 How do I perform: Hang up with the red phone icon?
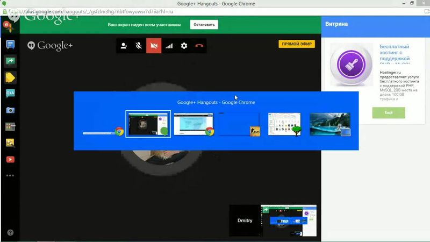click(x=199, y=46)
